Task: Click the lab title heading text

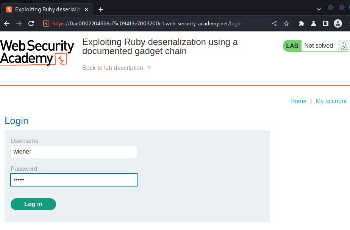Action: (x=160, y=47)
